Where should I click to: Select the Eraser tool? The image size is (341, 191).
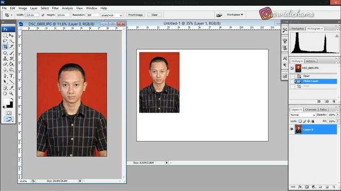[5, 64]
